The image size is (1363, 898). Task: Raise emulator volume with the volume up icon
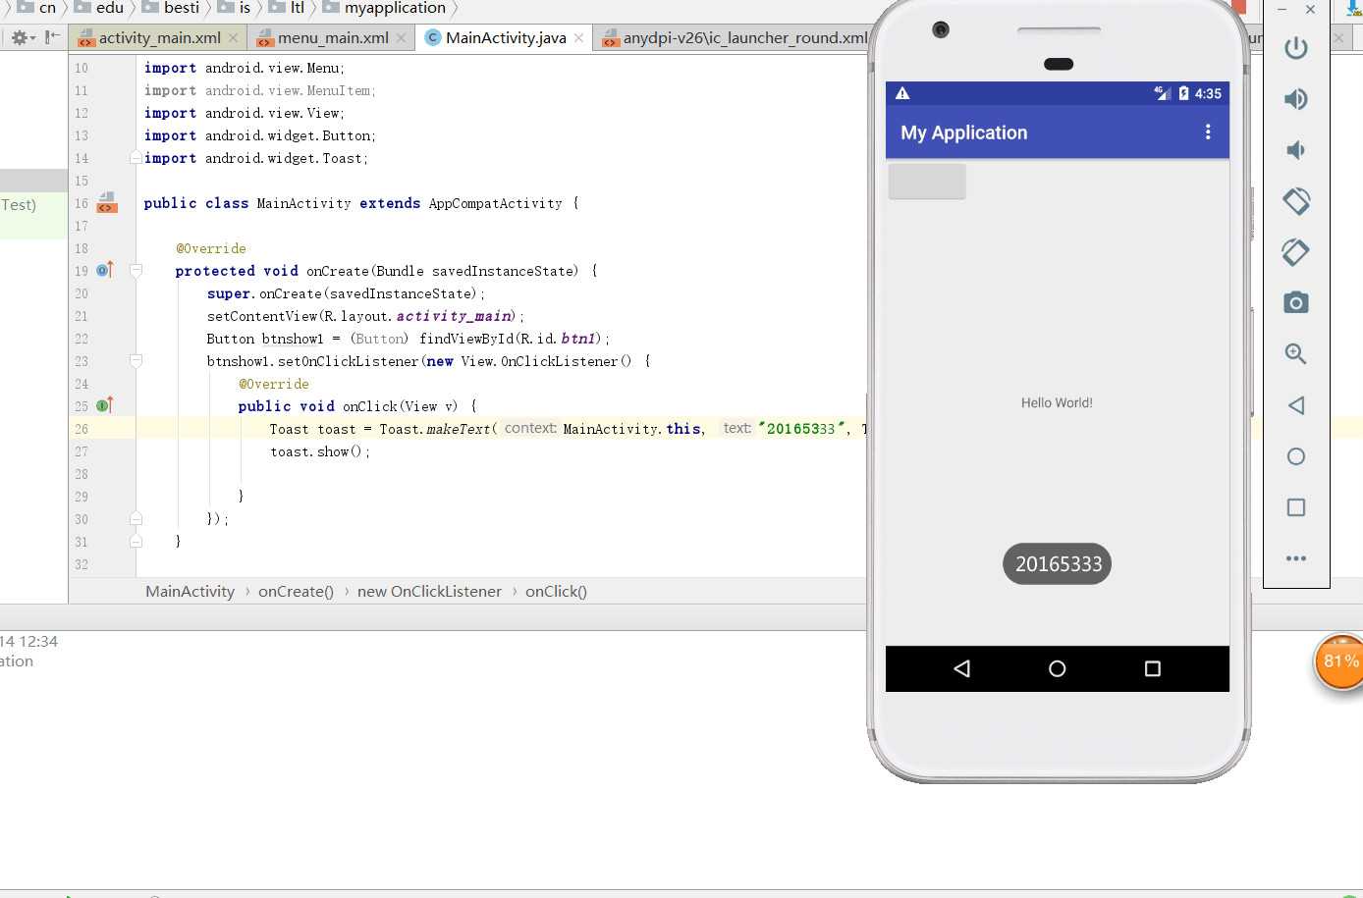1296,99
